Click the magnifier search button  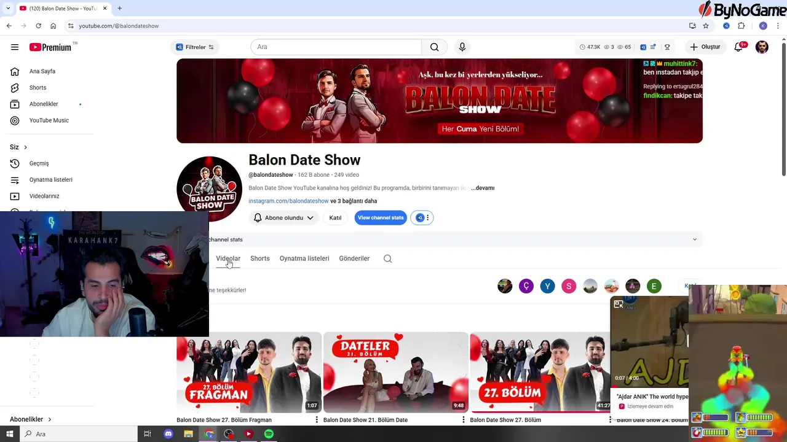coord(435,47)
